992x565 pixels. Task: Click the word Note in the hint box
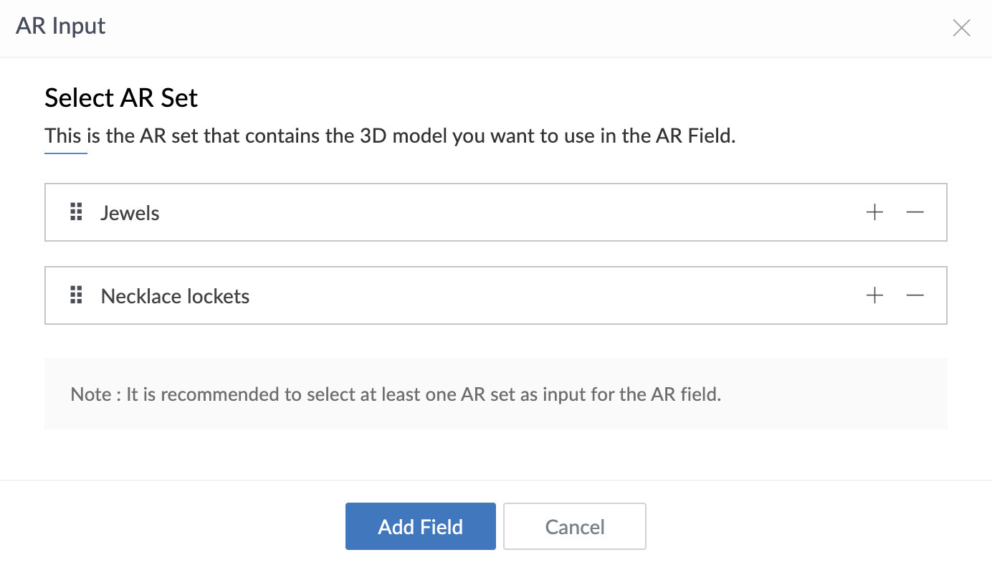(91, 394)
